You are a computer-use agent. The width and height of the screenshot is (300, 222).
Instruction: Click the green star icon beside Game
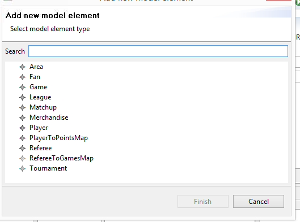click(22, 88)
